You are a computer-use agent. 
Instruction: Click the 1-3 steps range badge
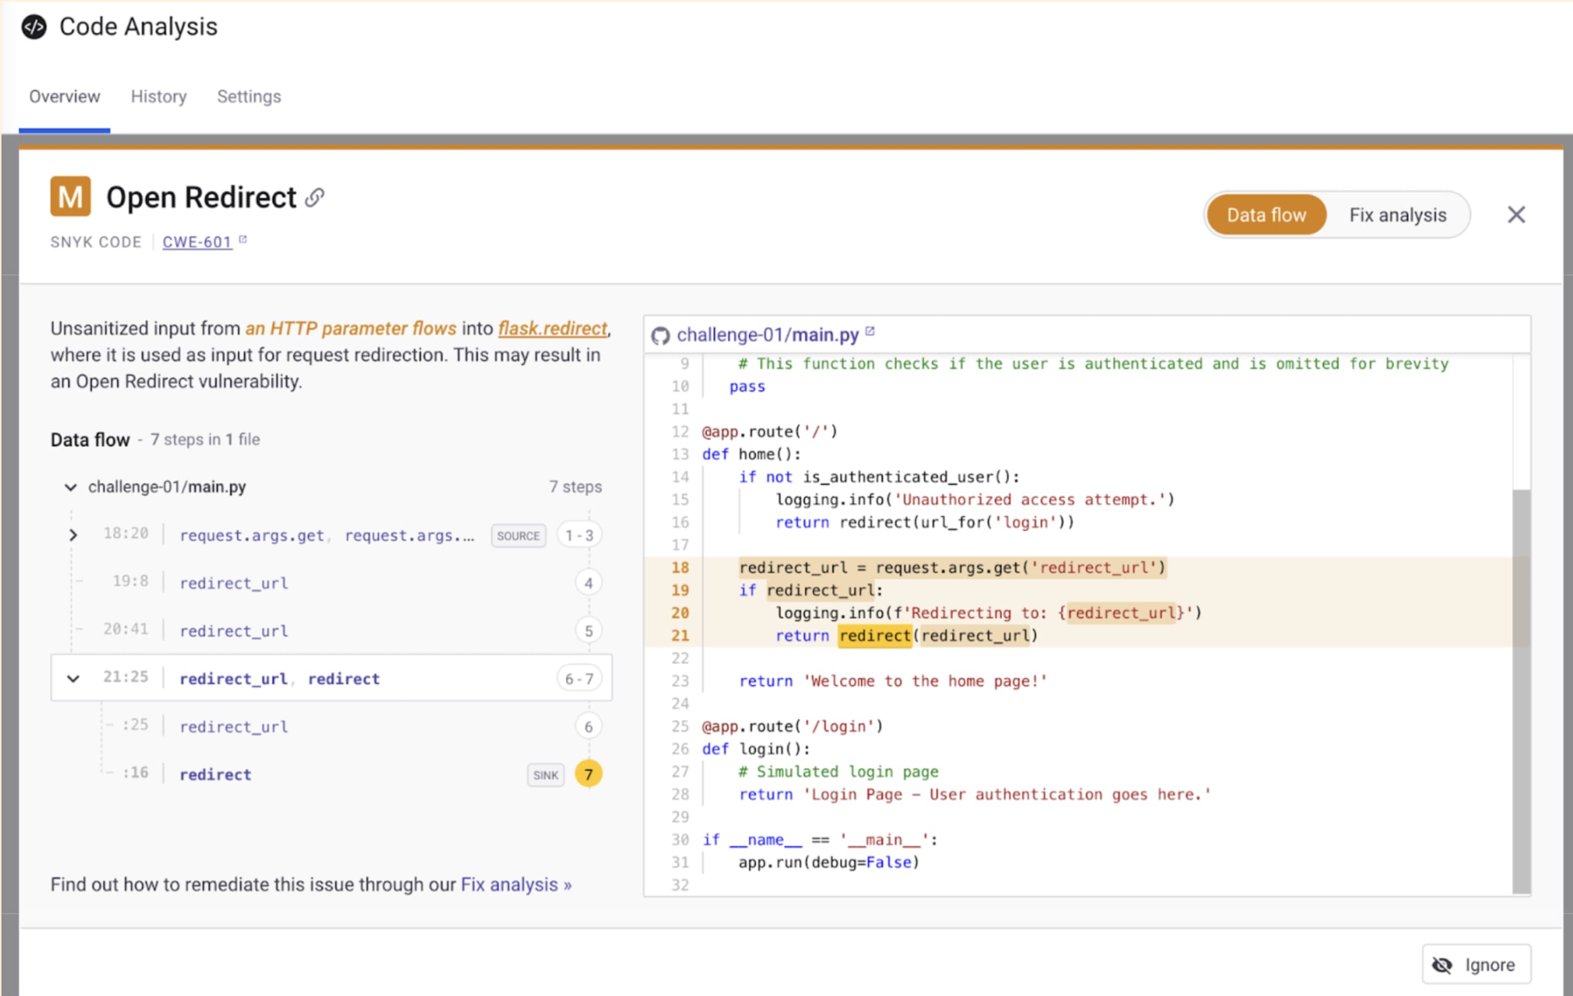579,535
